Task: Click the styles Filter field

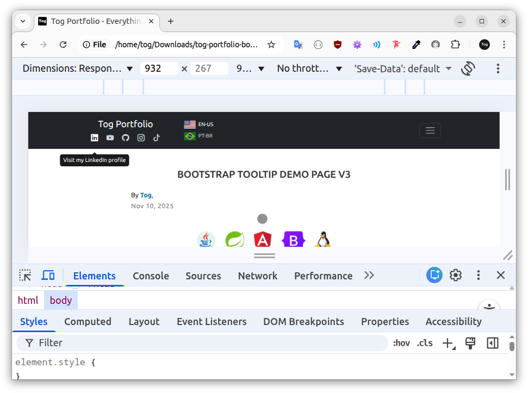Action: pyautogui.click(x=202, y=343)
